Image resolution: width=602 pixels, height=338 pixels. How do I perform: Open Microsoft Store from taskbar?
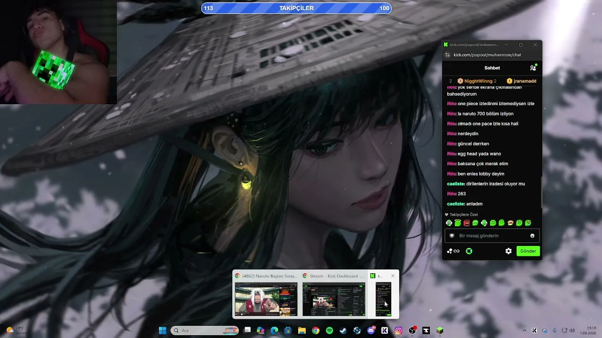(288, 330)
